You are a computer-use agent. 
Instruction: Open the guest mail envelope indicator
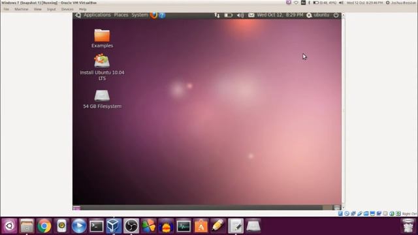pyautogui.click(x=251, y=15)
